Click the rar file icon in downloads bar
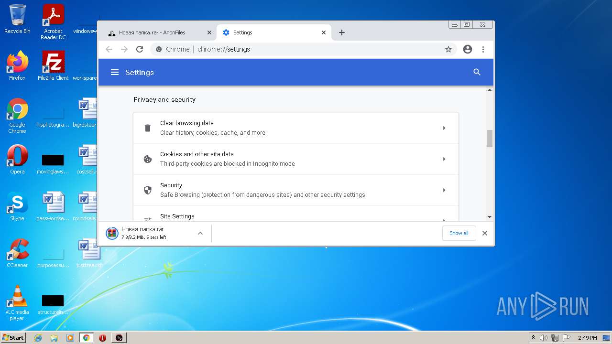Image resolution: width=612 pixels, height=344 pixels. tap(112, 233)
